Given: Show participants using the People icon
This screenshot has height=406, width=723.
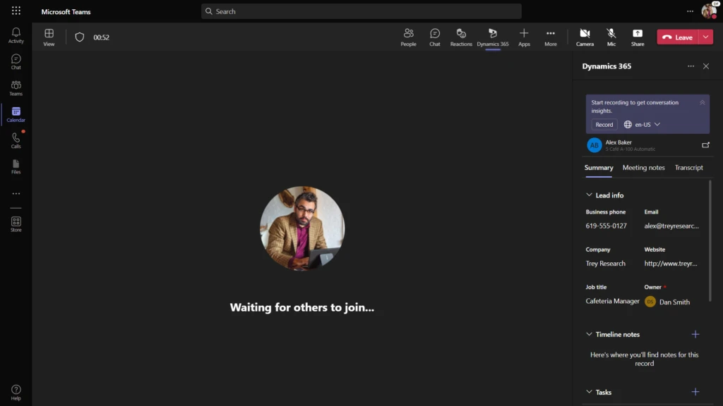Looking at the screenshot, I should point(408,37).
